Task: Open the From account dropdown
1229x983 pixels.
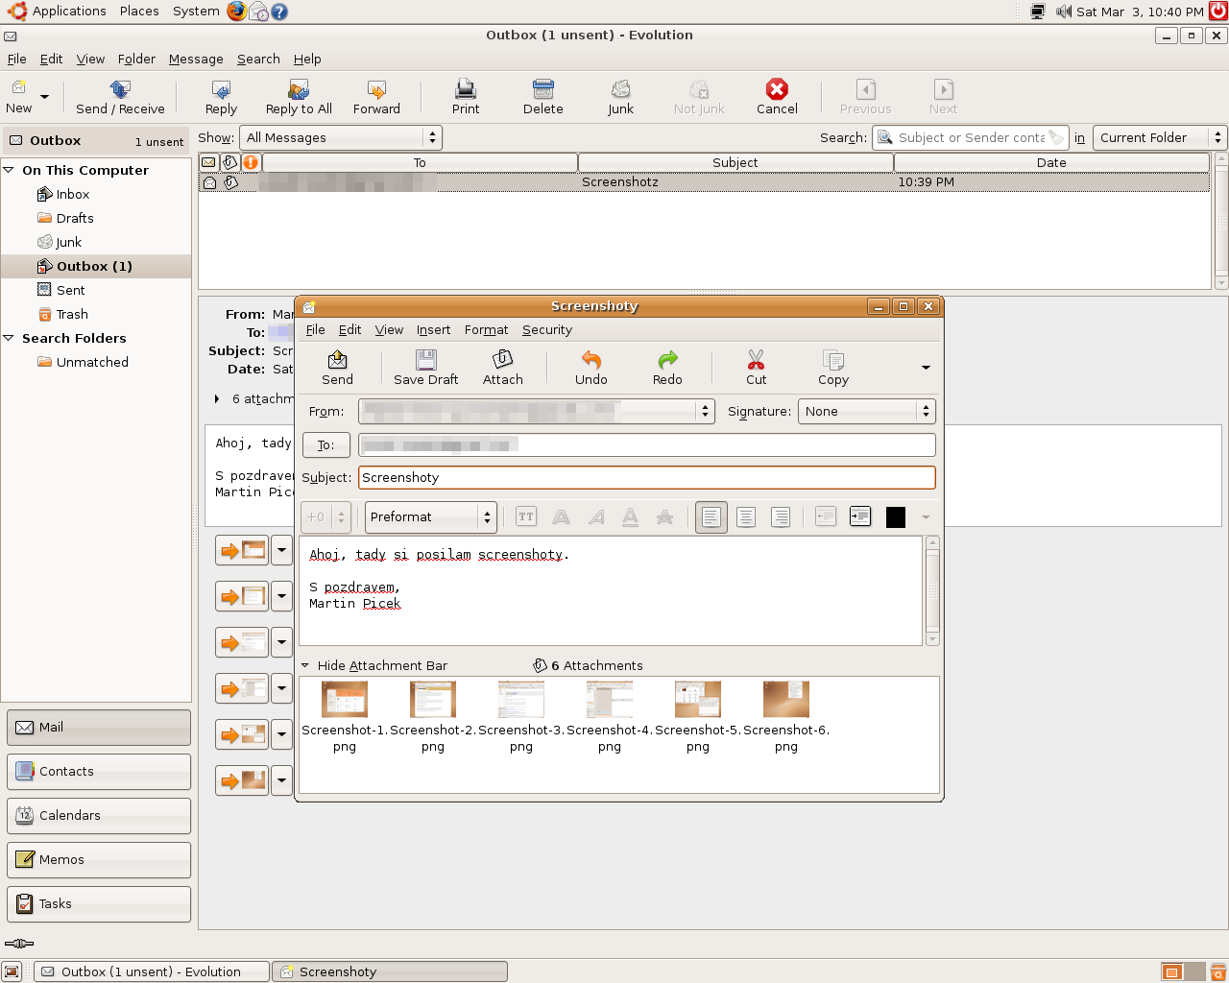Action: pos(537,411)
